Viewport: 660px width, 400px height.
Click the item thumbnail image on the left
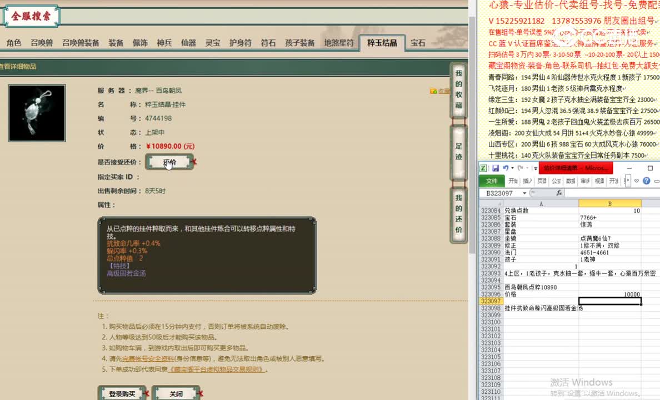[37, 112]
